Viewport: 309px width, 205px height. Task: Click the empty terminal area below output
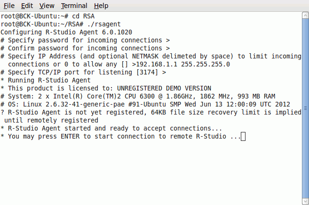(x=151, y=172)
